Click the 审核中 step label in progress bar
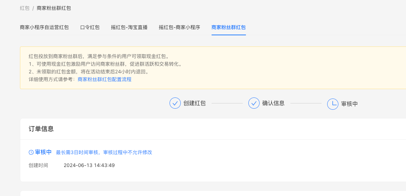The image size is (406, 196). tap(350, 104)
